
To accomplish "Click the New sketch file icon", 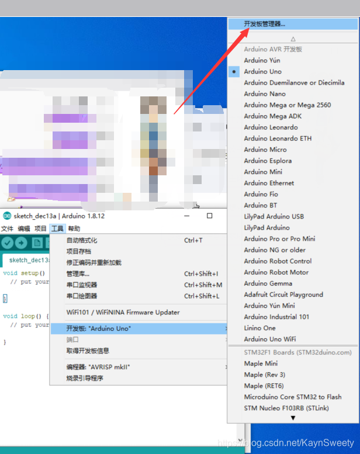I will pos(37,243).
